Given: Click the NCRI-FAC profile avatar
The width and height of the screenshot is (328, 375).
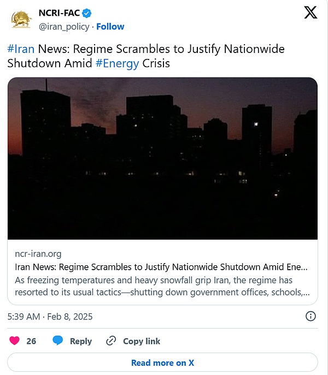Looking at the screenshot, I should pyautogui.click(x=21, y=19).
